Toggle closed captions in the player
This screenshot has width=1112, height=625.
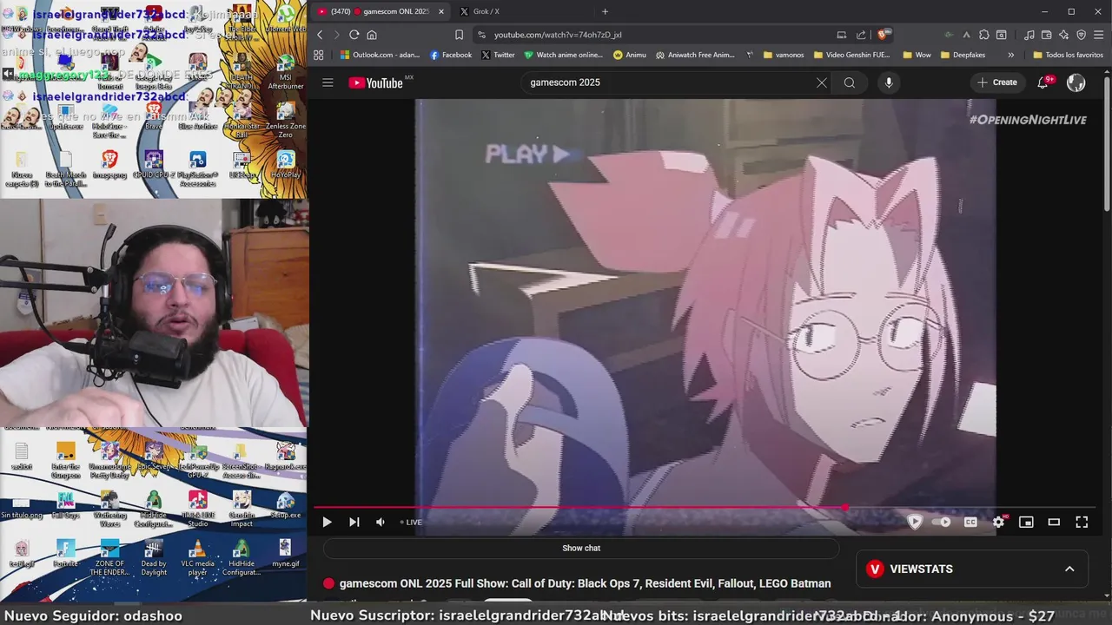tap(970, 522)
